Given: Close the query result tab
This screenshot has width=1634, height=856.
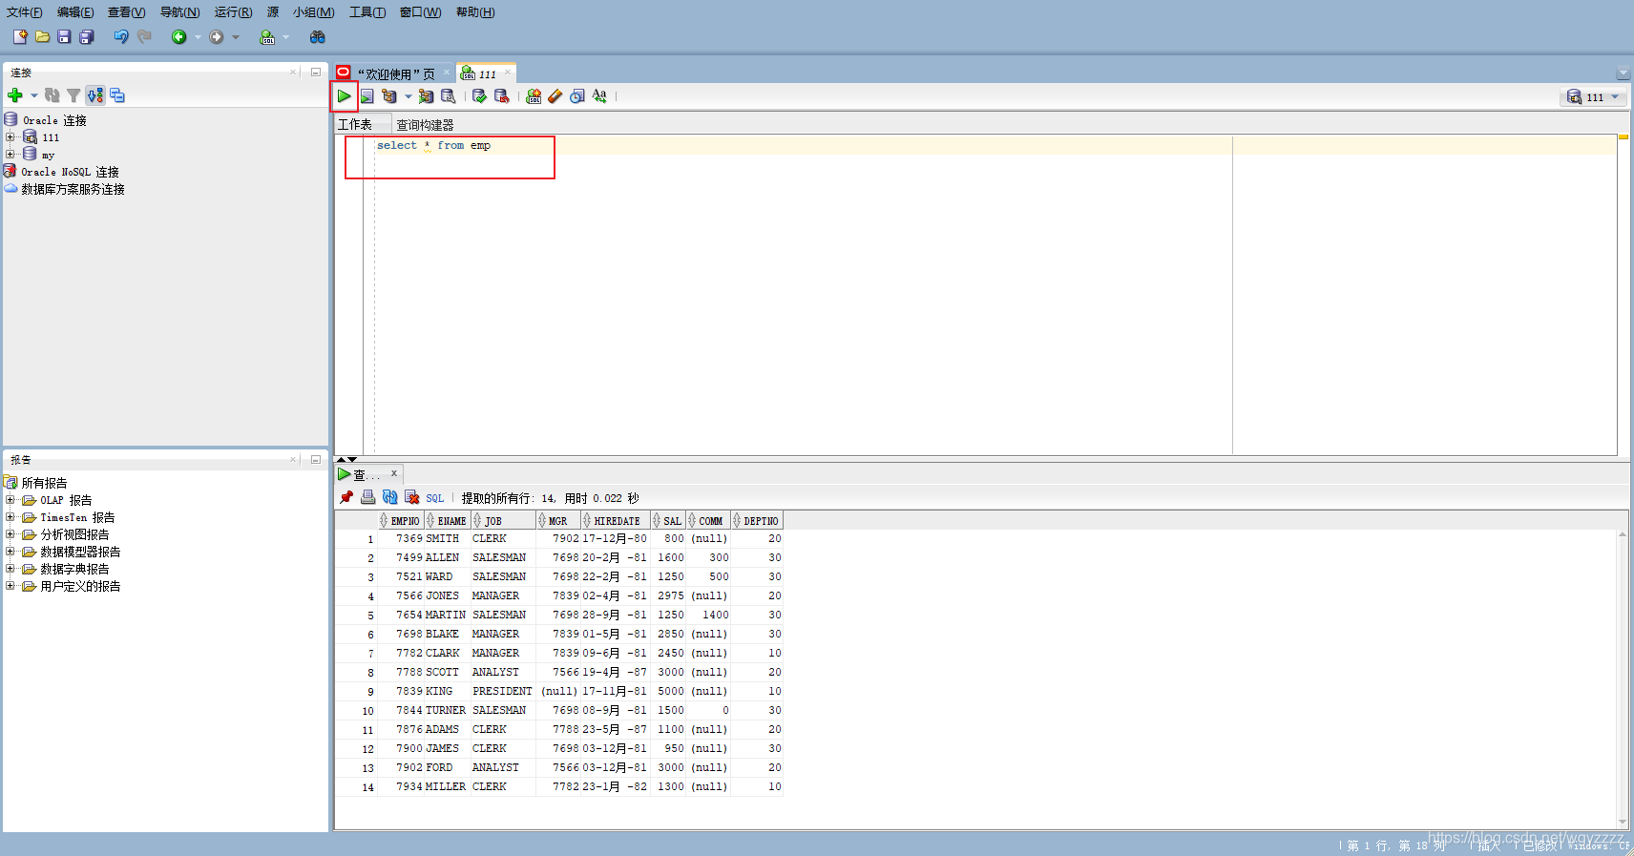Looking at the screenshot, I should [x=393, y=473].
